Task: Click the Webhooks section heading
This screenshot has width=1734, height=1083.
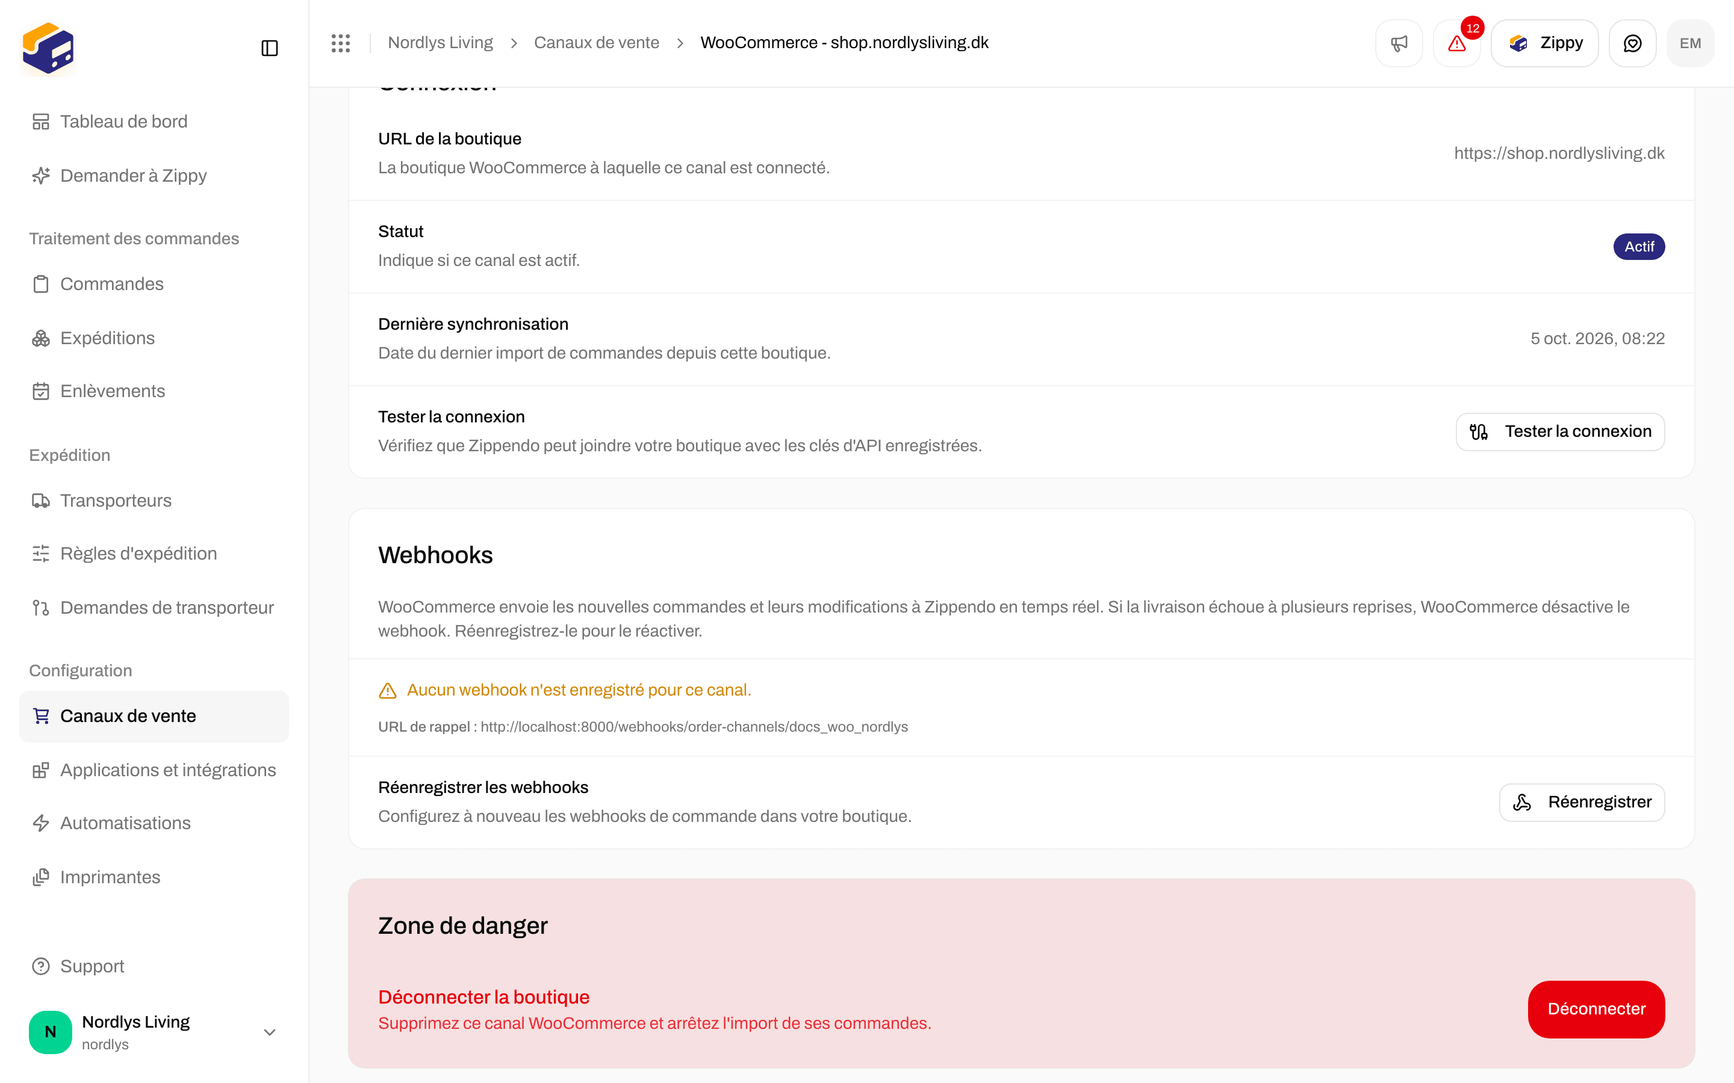Action: coord(436,555)
